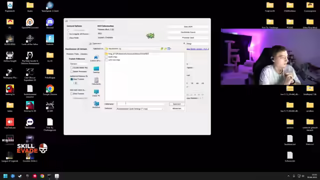This screenshot has width=320, height=180.
Task: Select the second .rnqs file in list
Action: tap(112, 60)
